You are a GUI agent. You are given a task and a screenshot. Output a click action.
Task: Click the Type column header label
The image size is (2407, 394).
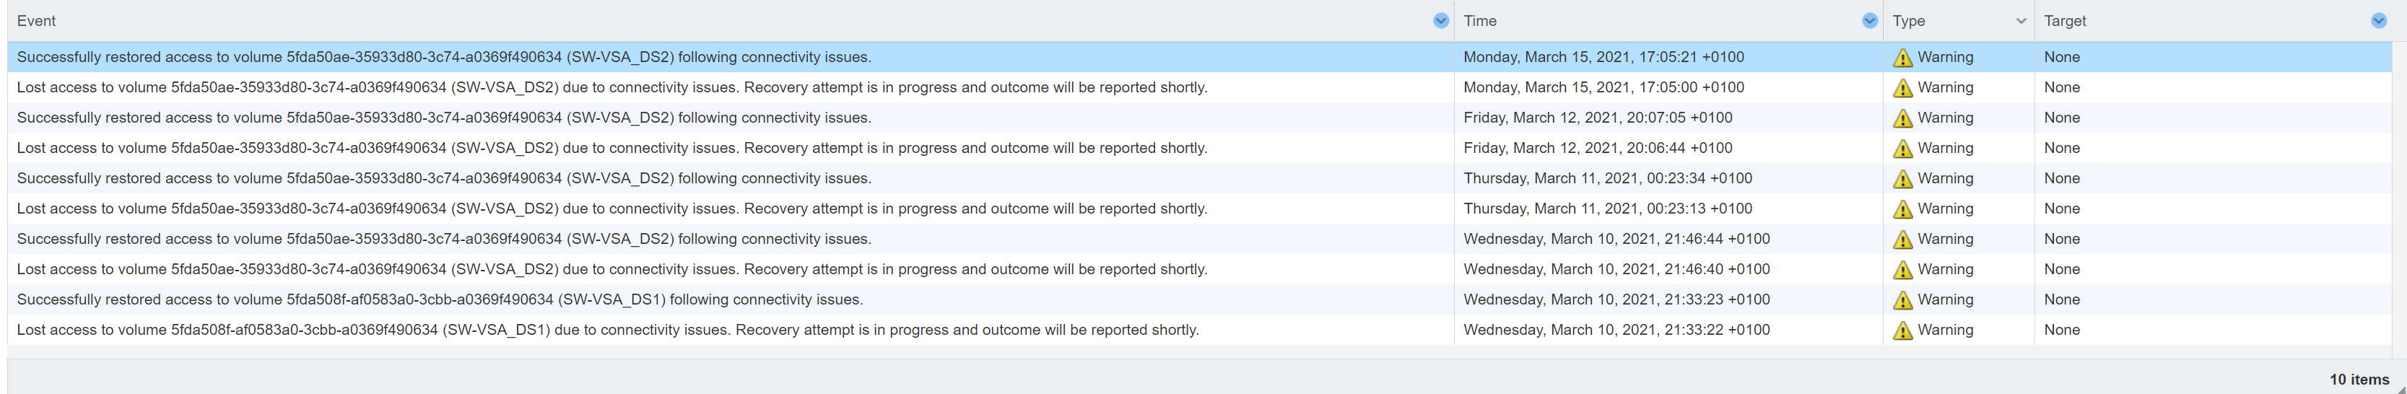point(1909,20)
